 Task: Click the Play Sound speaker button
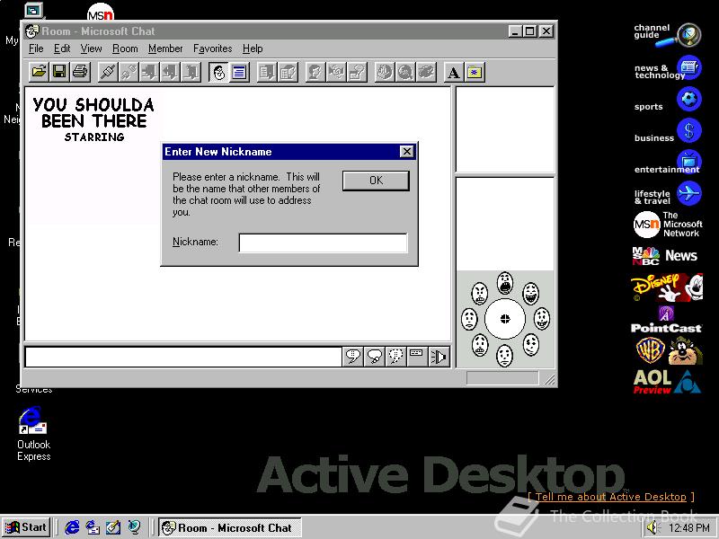(x=438, y=357)
